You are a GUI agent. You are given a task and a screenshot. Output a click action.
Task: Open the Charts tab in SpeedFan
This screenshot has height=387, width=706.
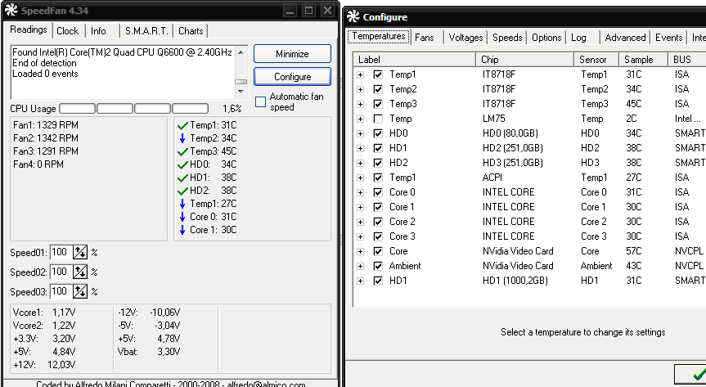click(x=191, y=31)
